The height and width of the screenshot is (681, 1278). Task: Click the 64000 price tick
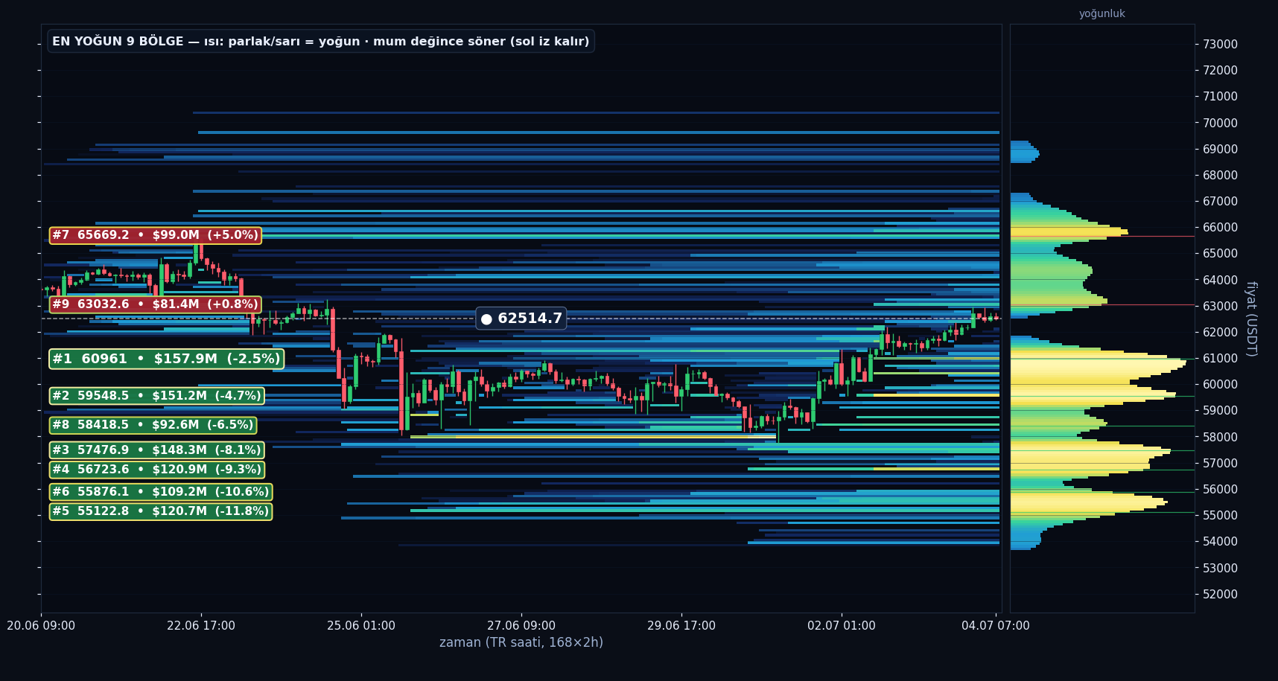(1220, 280)
